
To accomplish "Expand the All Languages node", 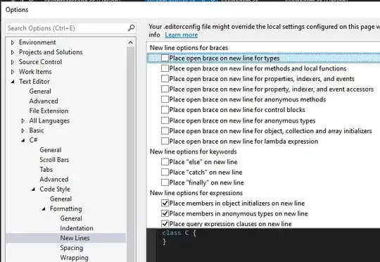I will (x=23, y=121).
